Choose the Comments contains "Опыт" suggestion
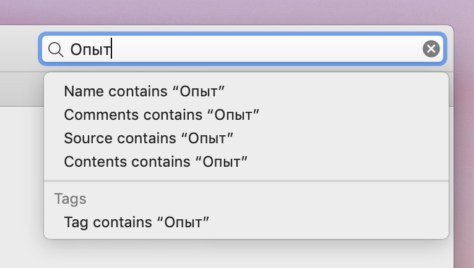This screenshot has width=474, height=268. [x=161, y=115]
